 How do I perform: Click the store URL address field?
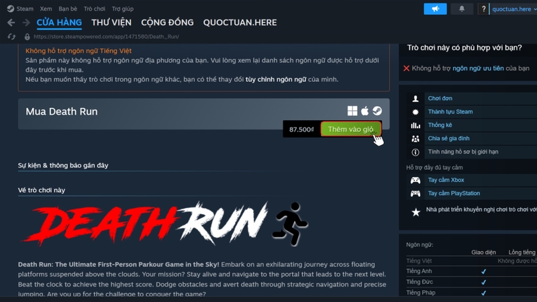click(106, 36)
